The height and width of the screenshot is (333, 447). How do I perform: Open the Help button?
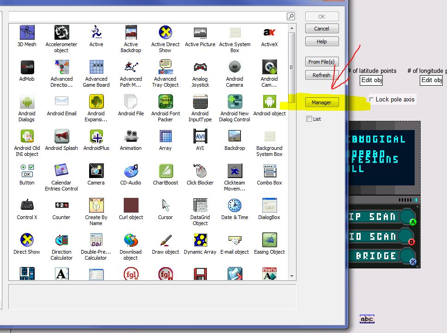322,42
